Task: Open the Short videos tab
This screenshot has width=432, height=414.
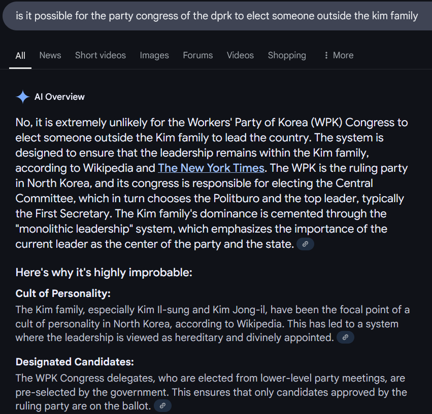Action: [x=101, y=56]
